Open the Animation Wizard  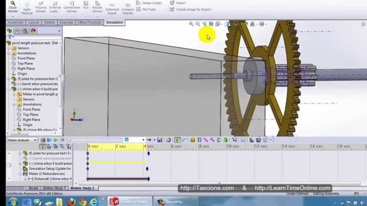pyautogui.click(x=169, y=140)
